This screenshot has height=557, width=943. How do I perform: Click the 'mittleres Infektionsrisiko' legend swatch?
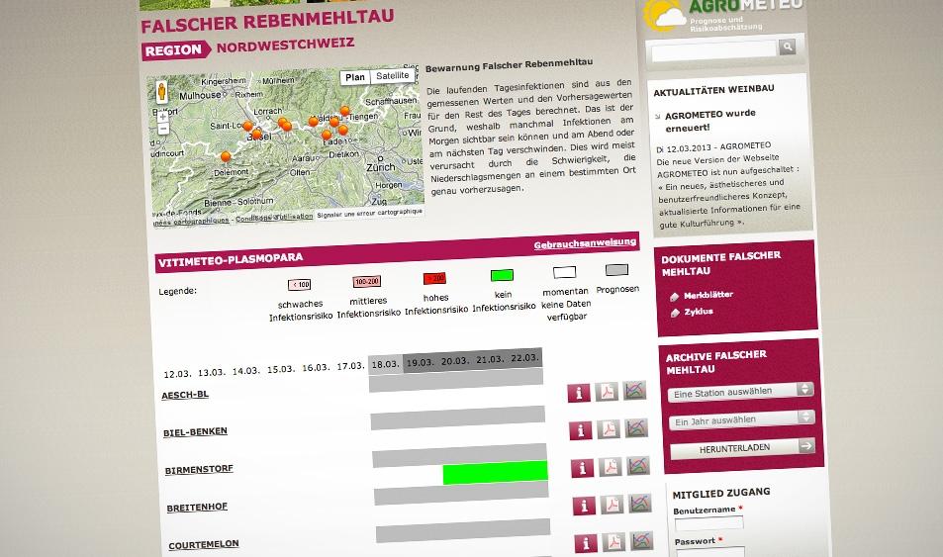[x=366, y=282]
